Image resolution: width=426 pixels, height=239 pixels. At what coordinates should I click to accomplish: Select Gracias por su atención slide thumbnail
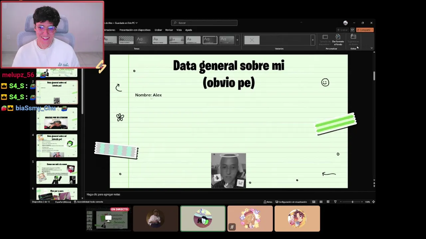57,119
